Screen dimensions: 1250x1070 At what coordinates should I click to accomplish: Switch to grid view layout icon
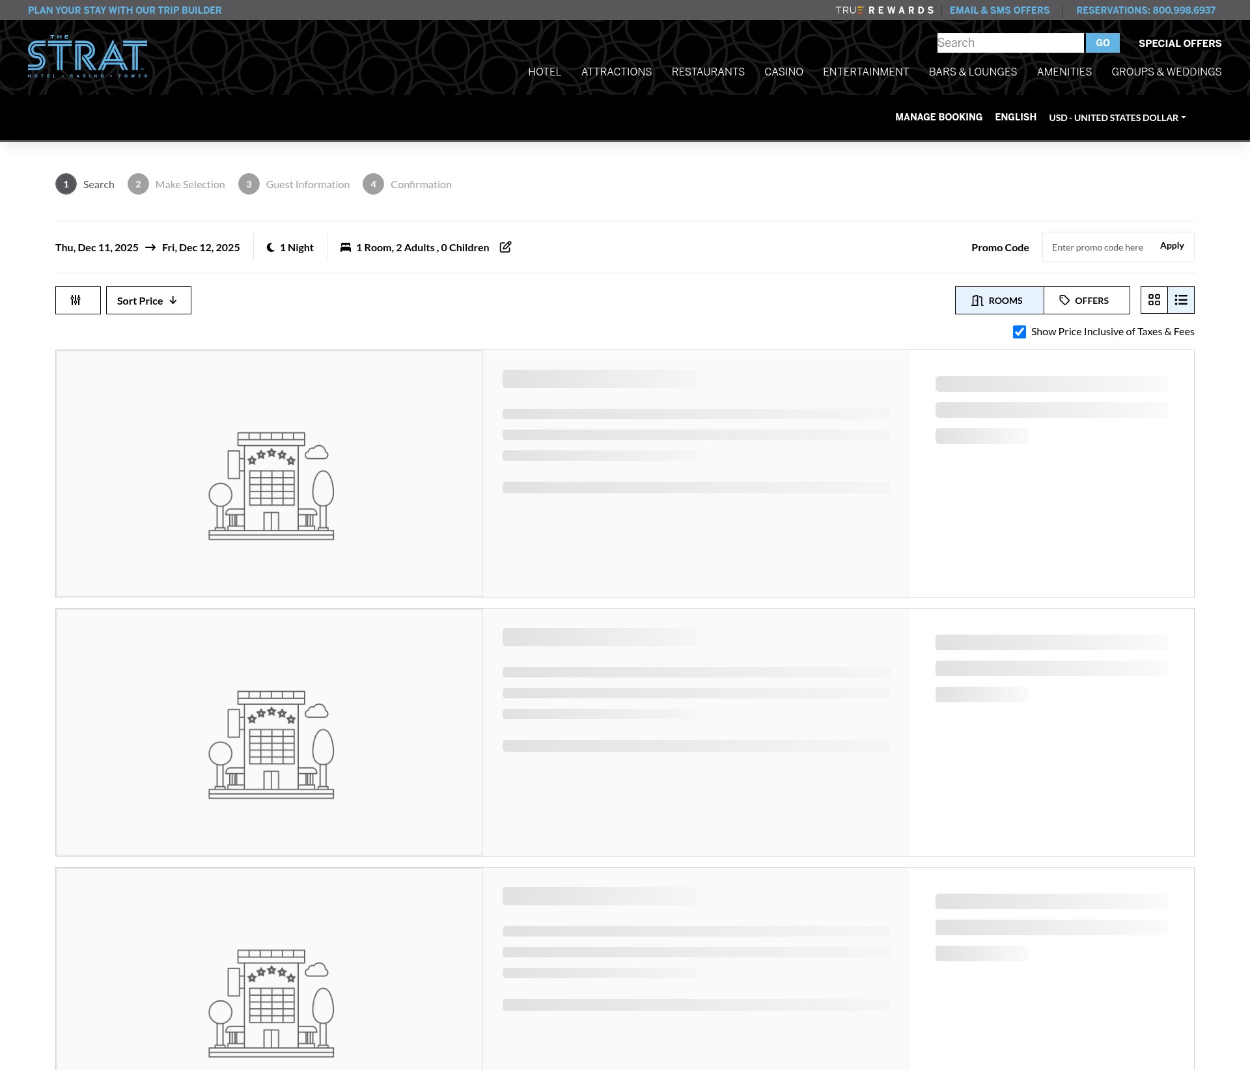pyautogui.click(x=1154, y=300)
